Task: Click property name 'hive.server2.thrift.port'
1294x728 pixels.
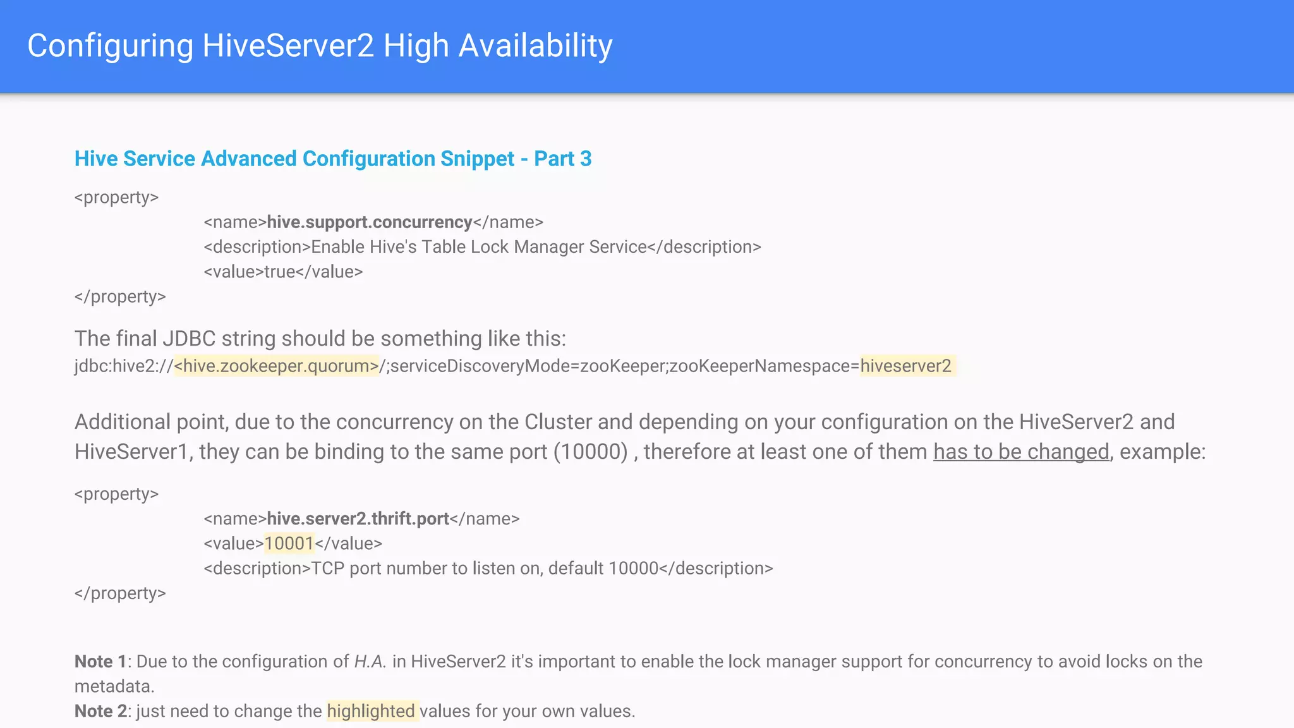Action: [x=358, y=519]
